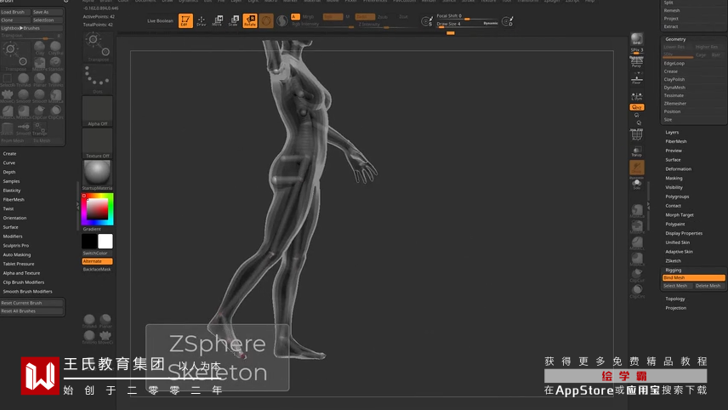Adjust the Focal Shift slider
The image size is (728, 410).
point(467,16)
